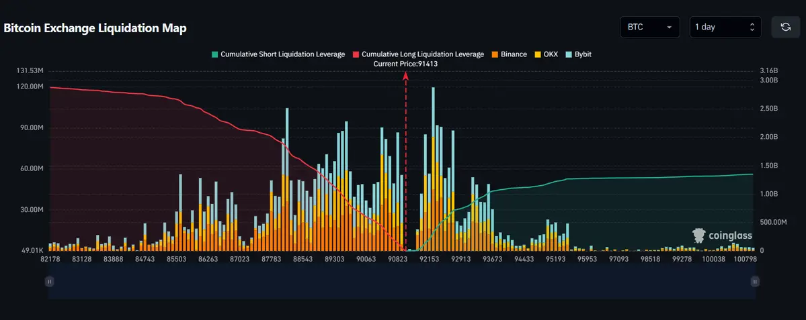
Task: Click the 92913 price axis label
Action: pos(461,260)
